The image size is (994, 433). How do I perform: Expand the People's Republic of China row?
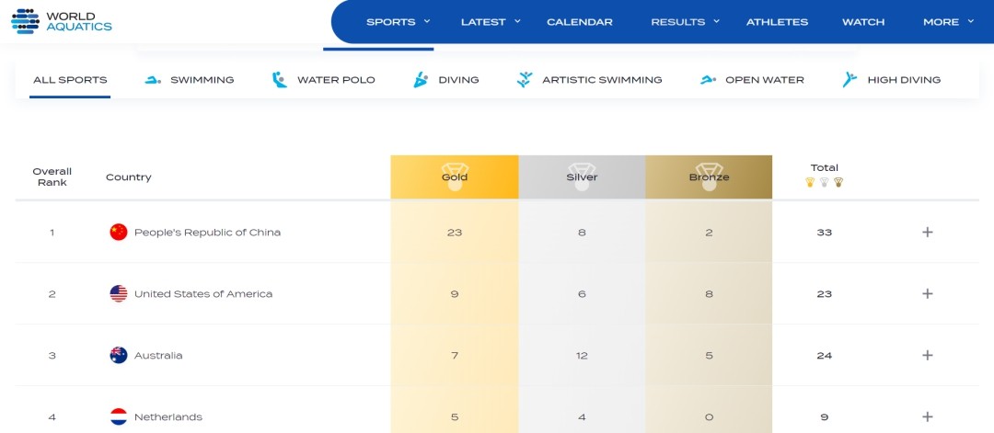pos(927,233)
